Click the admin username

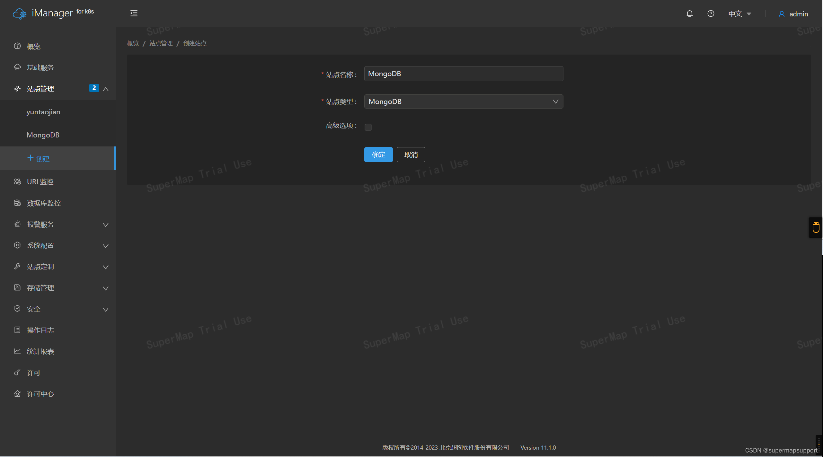tap(799, 14)
